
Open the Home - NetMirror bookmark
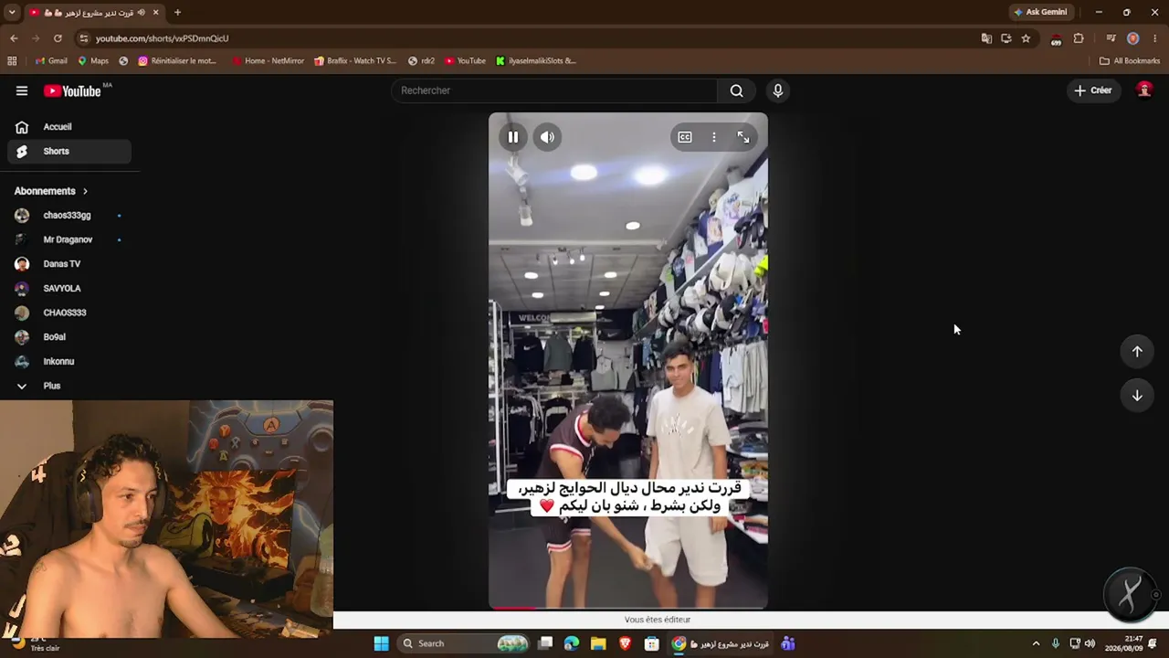[269, 61]
